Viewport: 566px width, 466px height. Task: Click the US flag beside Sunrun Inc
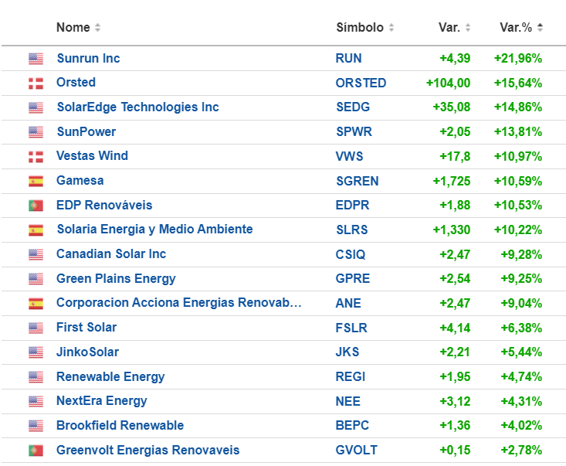click(36, 59)
